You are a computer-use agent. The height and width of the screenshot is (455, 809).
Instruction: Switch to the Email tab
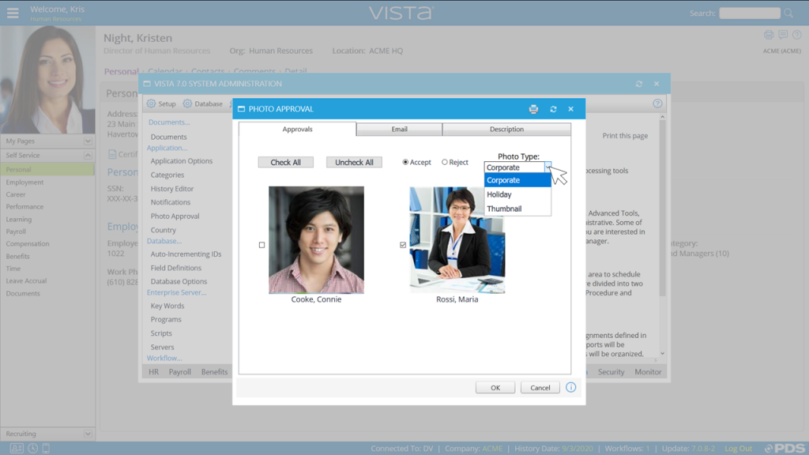coord(399,129)
